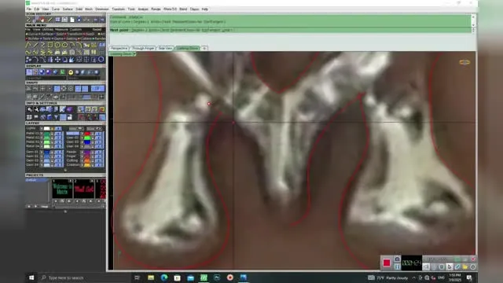This screenshot has height=283, width=503.
Task: Click Reset in the Main Menu panel
Action: point(97,30)
